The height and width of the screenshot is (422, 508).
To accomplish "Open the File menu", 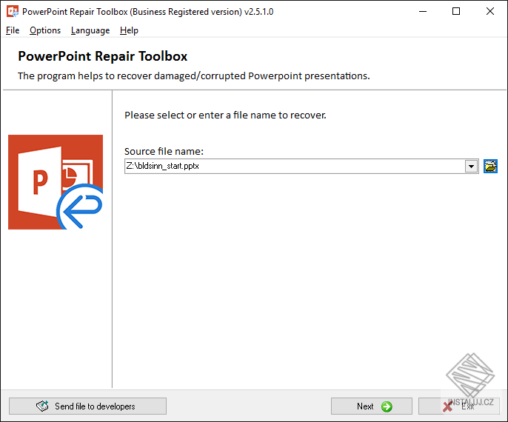I will [x=13, y=30].
